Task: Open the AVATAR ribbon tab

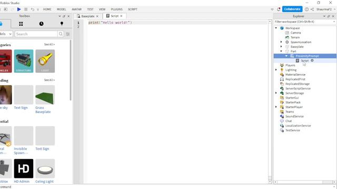Action: pos(76,9)
